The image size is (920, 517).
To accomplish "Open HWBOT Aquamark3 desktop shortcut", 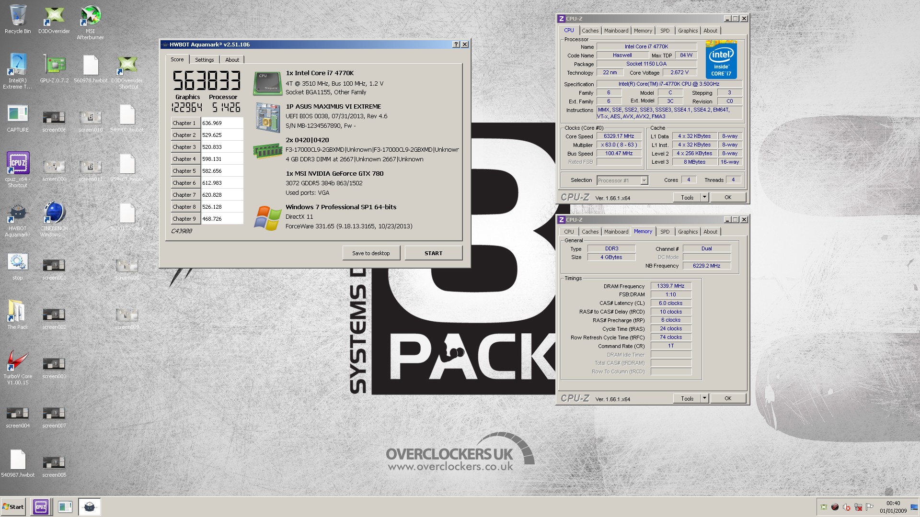I will coord(18,219).
